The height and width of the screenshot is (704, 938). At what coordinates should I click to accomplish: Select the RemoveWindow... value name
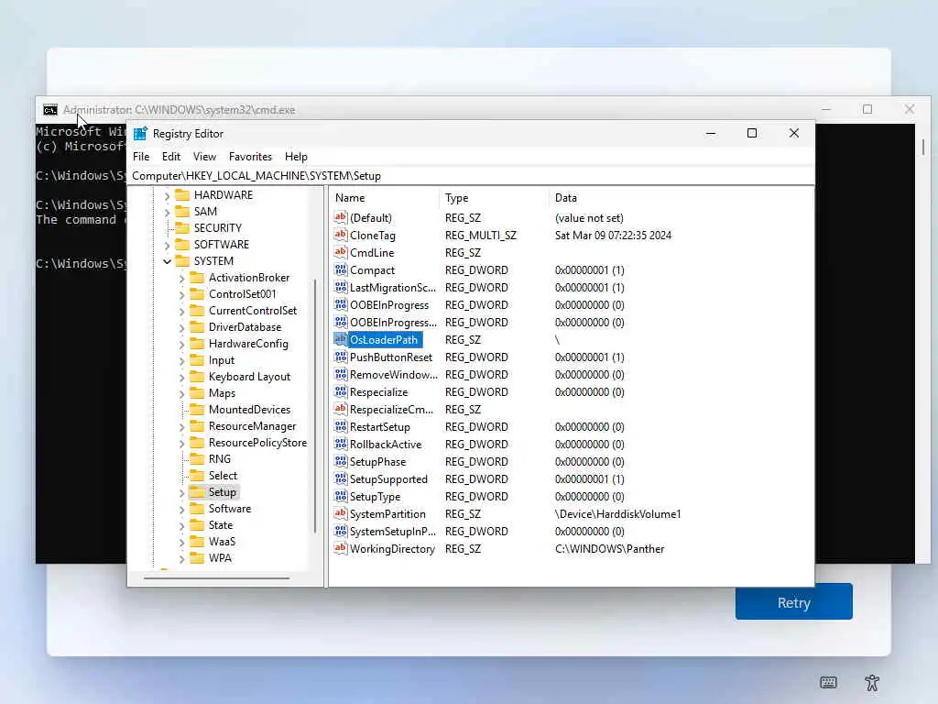[x=394, y=375]
